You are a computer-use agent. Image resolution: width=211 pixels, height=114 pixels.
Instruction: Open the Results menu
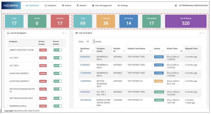[x=82, y=6]
